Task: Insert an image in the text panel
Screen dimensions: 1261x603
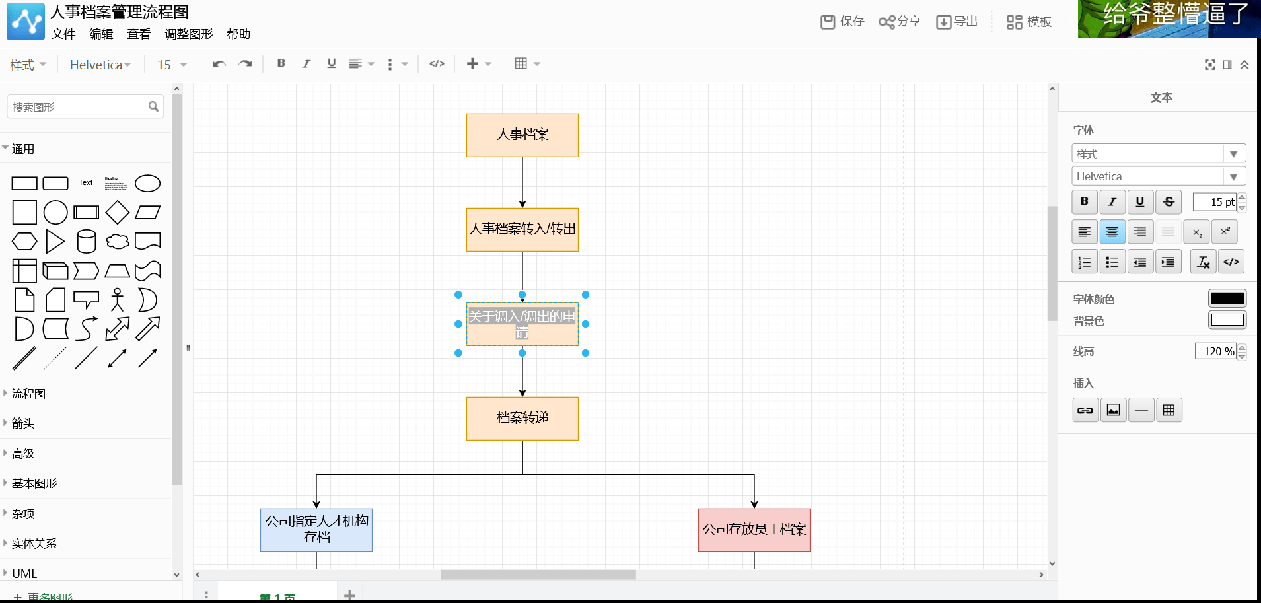Action: pyautogui.click(x=1113, y=410)
